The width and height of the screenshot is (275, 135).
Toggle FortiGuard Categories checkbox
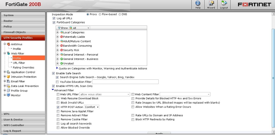coord(54,22)
